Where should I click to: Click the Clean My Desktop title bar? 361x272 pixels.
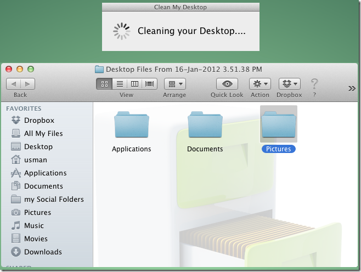click(x=180, y=7)
